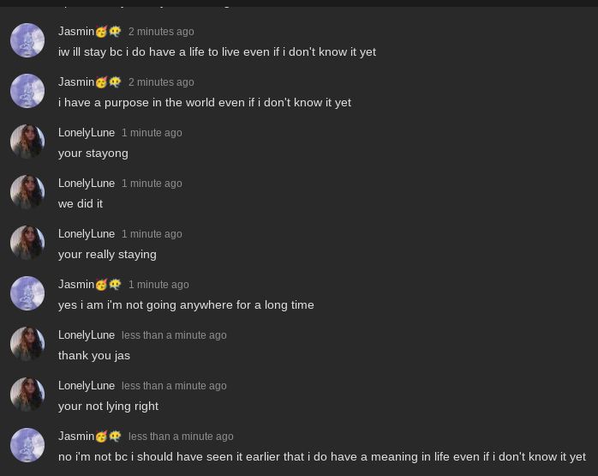
Task: Select the "we did it" message text
Action: point(81,203)
